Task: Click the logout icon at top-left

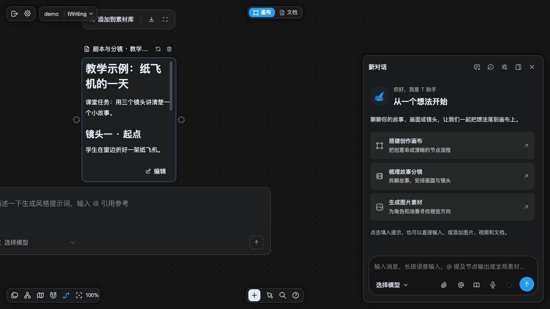Action: [x=15, y=14]
